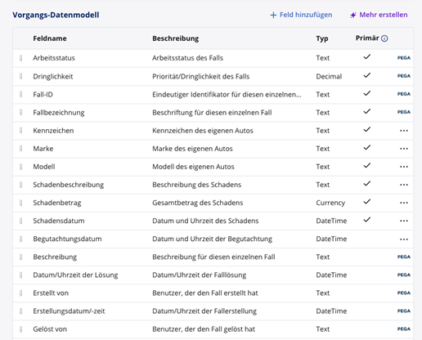422x340 pixels.
Task: Toggle primary checkmark for Dringlichkeit
Action: pos(367,75)
